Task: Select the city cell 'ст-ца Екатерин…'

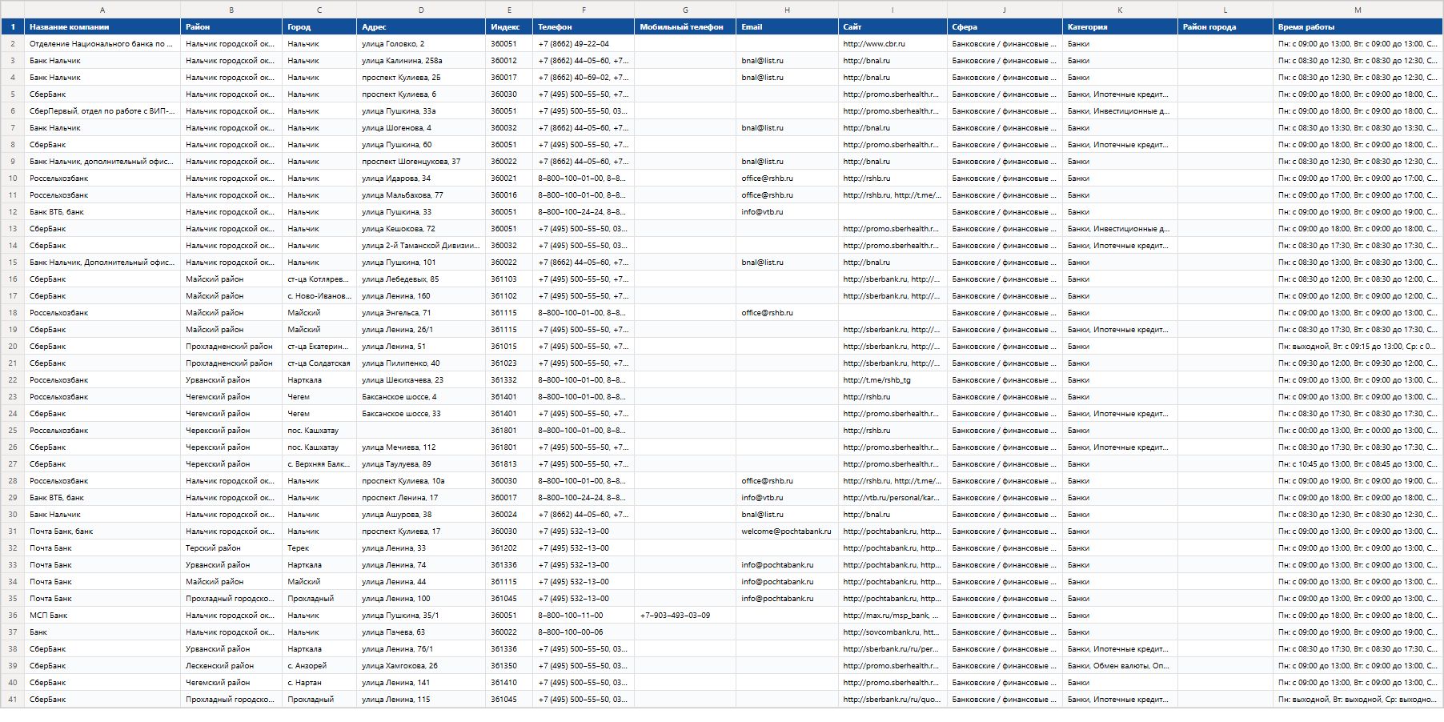Action: click(x=319, y=347)
